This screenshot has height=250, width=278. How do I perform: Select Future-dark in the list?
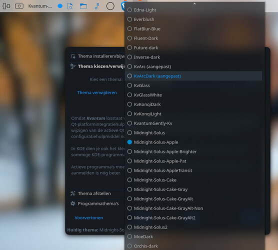(x=193, y=47)
